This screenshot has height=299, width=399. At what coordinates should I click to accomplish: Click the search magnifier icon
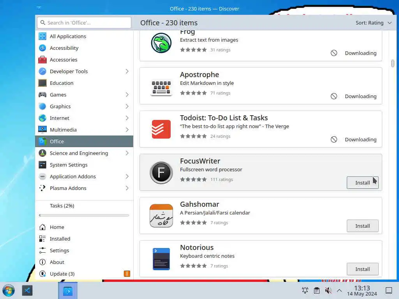[43, 23]
